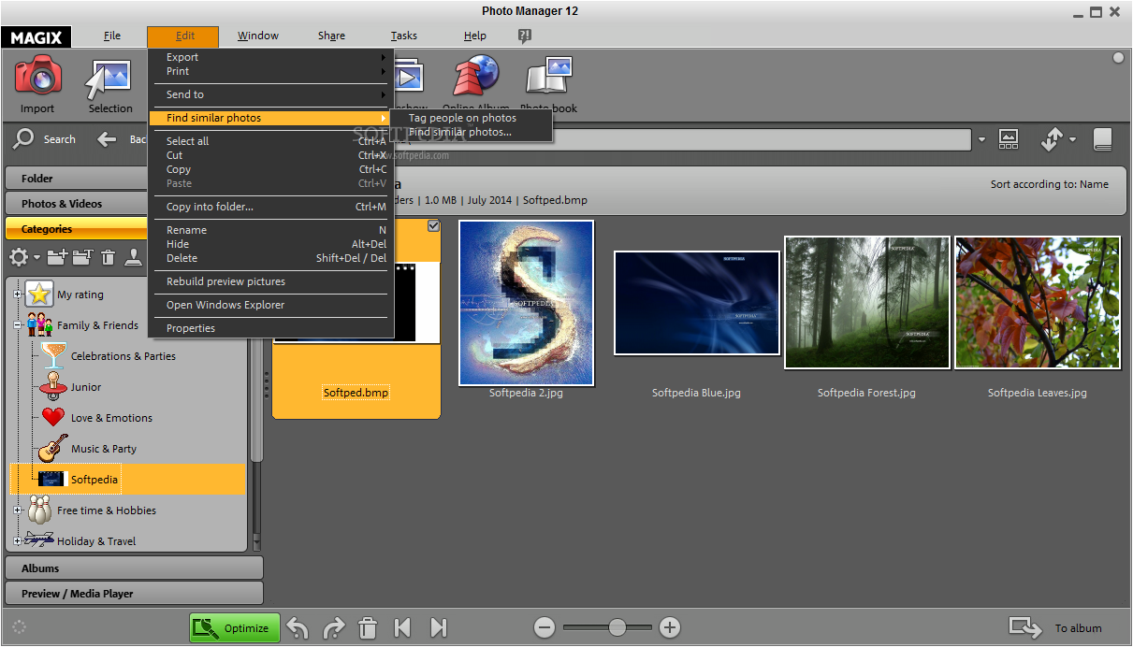The width and height of the screenshot is (1133, 647).
Task: Expand the Send to submenu
Action: tap(270, 94)
